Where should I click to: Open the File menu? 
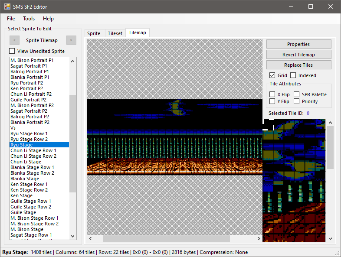[11, 19]
